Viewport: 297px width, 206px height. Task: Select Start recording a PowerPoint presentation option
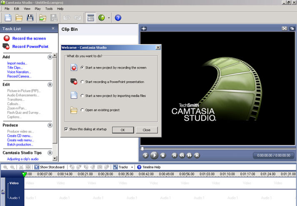[x=82, y=82]
